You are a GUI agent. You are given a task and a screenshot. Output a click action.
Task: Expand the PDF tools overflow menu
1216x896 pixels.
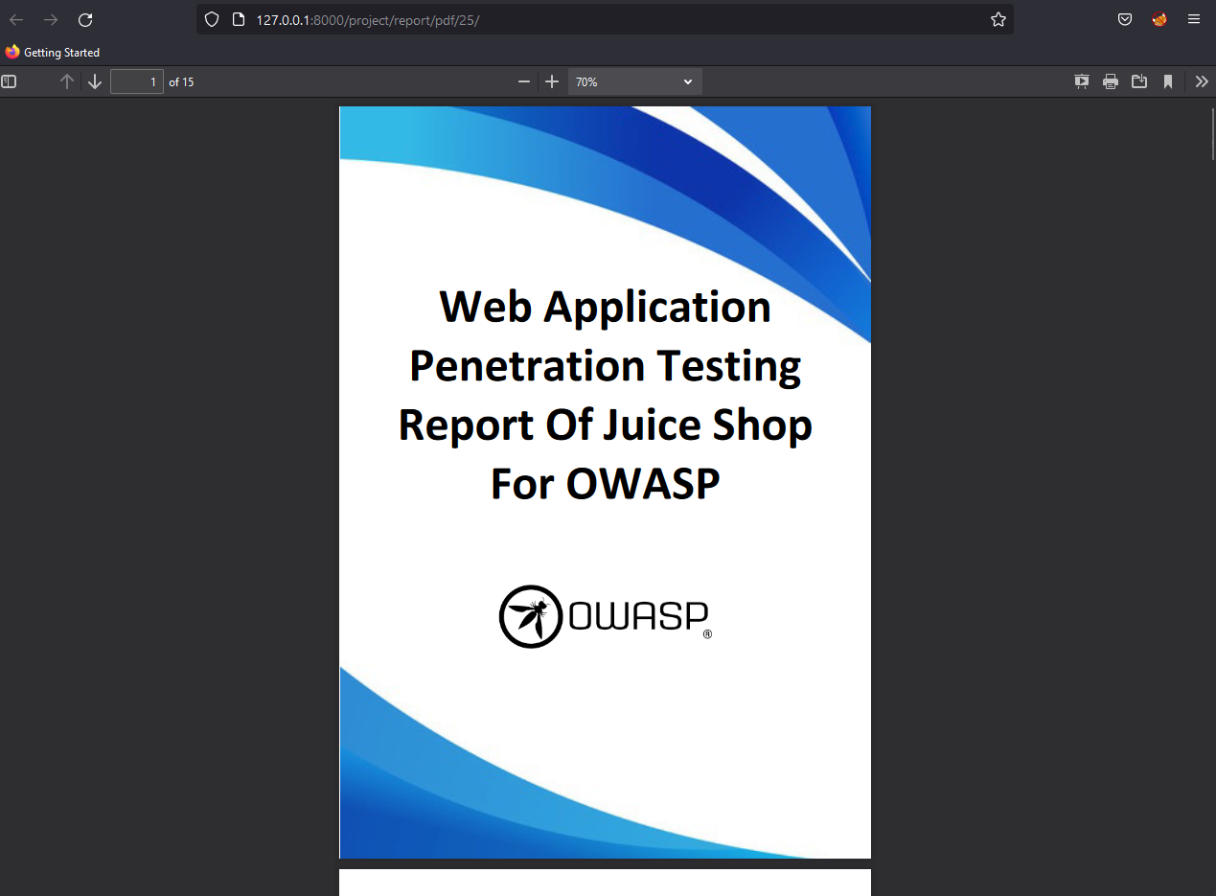[1202, 82]
